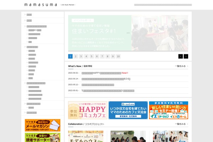Jump to carousel slide 2

[76, 56]
